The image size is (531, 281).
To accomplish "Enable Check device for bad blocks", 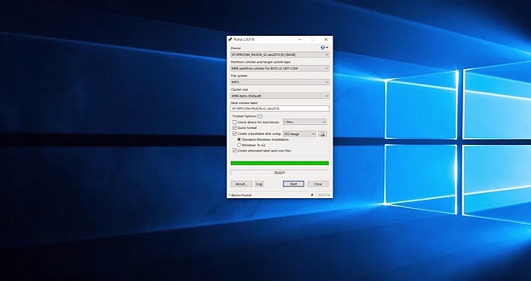I will point(234,122).
